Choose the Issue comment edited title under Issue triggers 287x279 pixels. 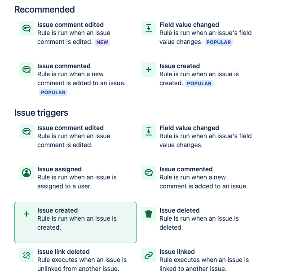click(71, 128)
